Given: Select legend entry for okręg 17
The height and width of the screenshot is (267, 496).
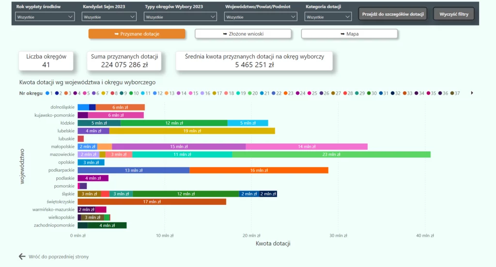Looking at the screenshot, I should (x=217, y=93).
